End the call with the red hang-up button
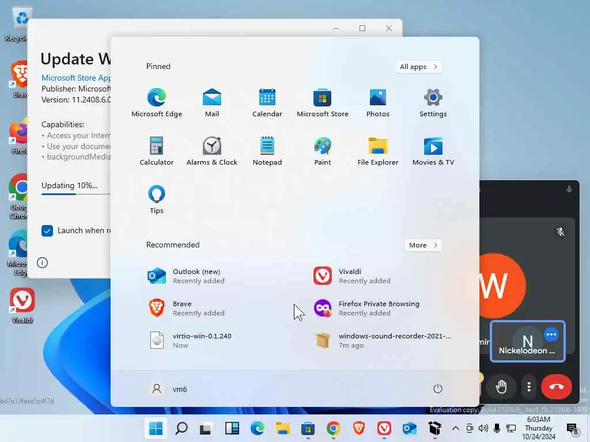590x442 pixels. [557, 387]
